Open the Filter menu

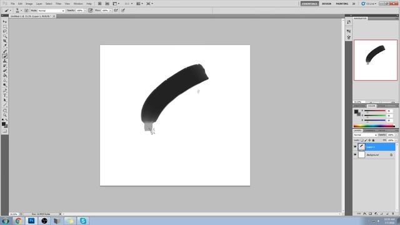tap(58, 4)
